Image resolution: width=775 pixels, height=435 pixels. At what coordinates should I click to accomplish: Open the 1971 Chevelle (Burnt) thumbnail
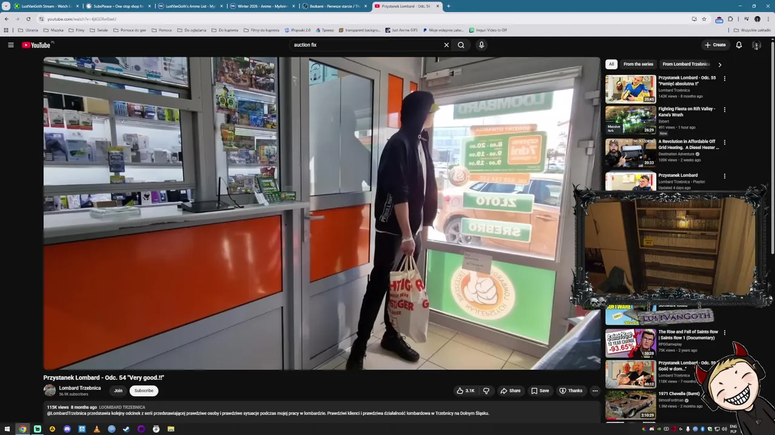coord(630,404)
